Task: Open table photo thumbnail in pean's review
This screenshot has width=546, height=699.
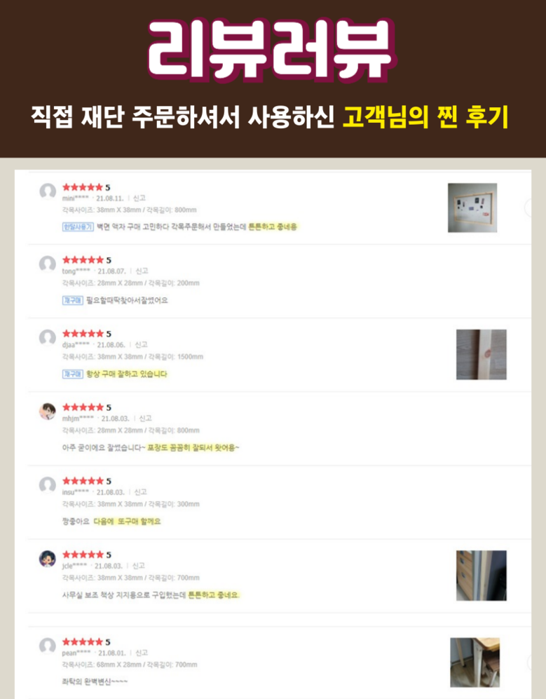Action: pos(475,663)
